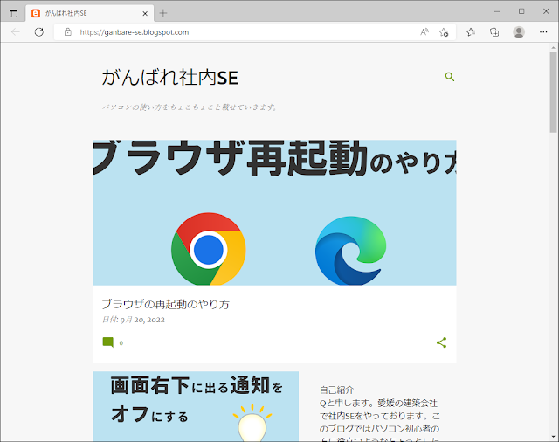The height and width of the screenshot is (442, 559).
Task: Open the Collections icon
Action: click(494, 32)
